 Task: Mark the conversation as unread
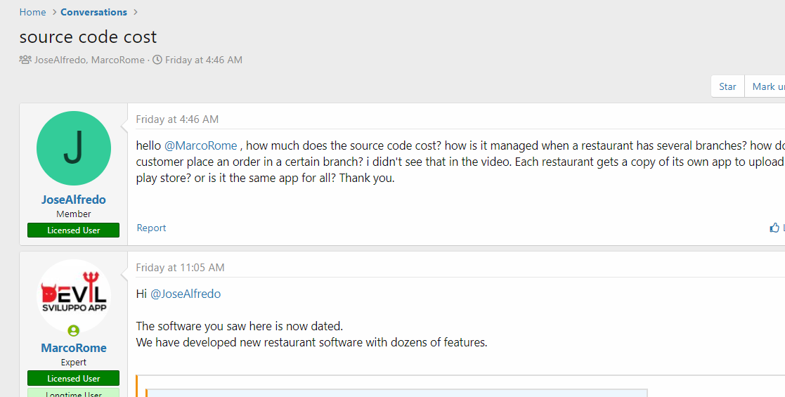coord(767,86)
